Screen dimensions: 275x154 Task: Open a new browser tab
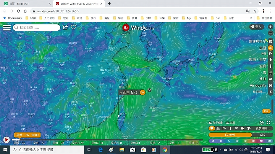[109, 4]
